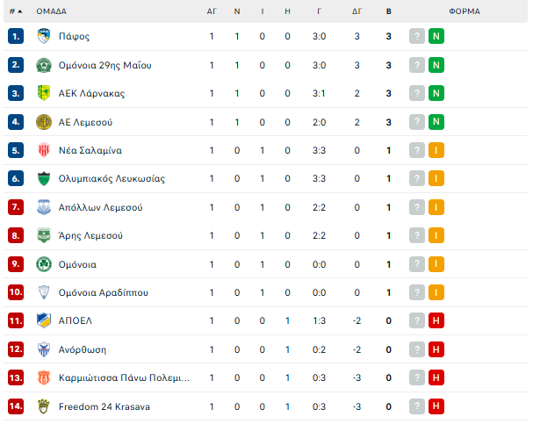The width and height of the screenshot is (533, 424).
Task: Click the Πάφος team crest icon
Action: [44, 36]
